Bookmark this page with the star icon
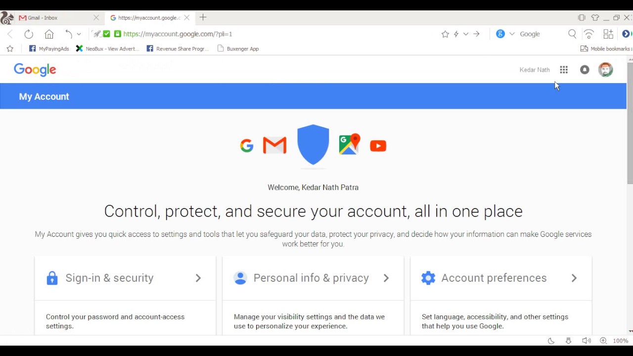 click(x=445, y=34)
